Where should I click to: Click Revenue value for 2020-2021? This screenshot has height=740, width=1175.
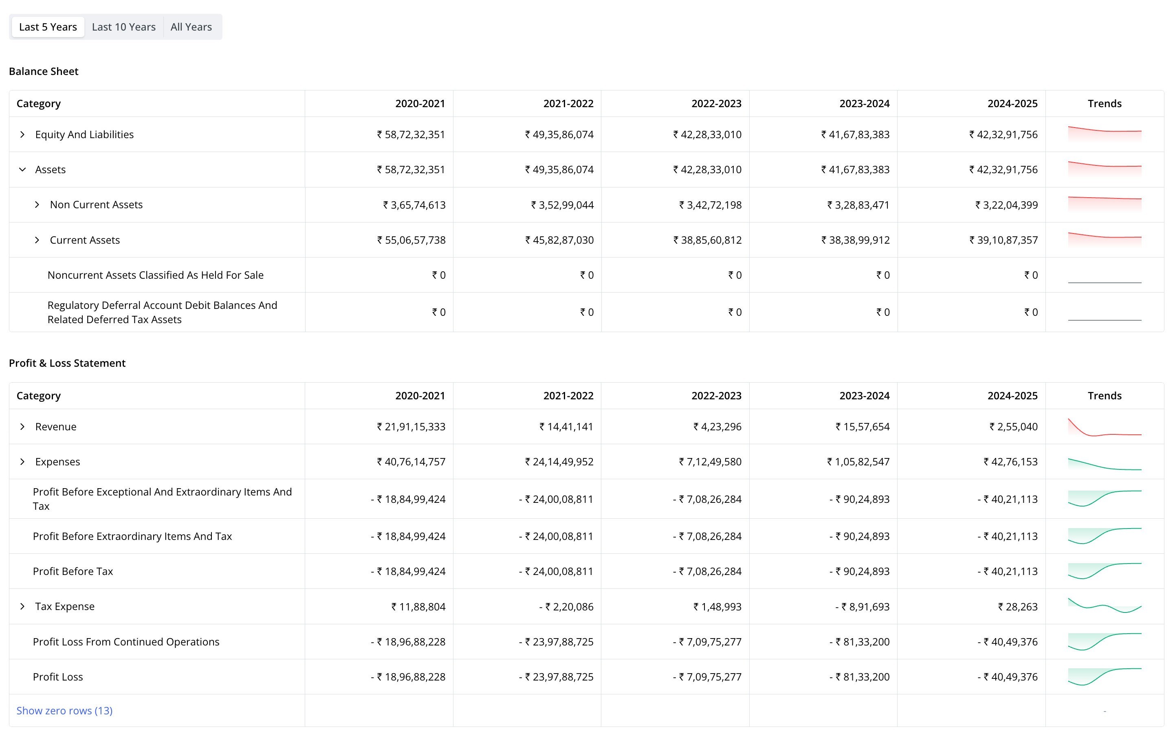[411, 427]
